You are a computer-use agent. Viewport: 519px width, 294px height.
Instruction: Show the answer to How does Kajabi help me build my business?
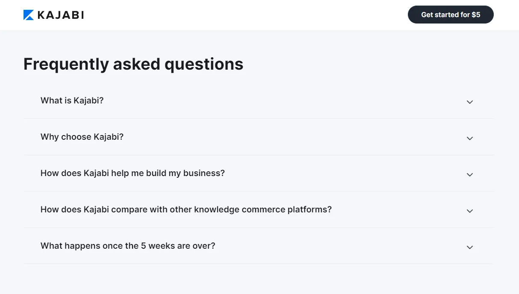(133, 173)
